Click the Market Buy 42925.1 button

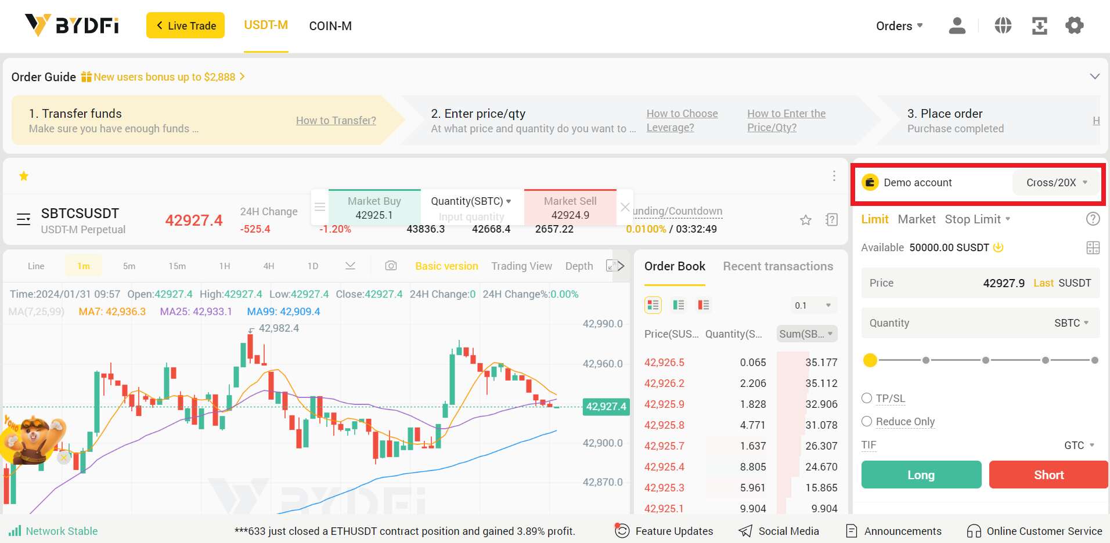click(x=374, y=208)
